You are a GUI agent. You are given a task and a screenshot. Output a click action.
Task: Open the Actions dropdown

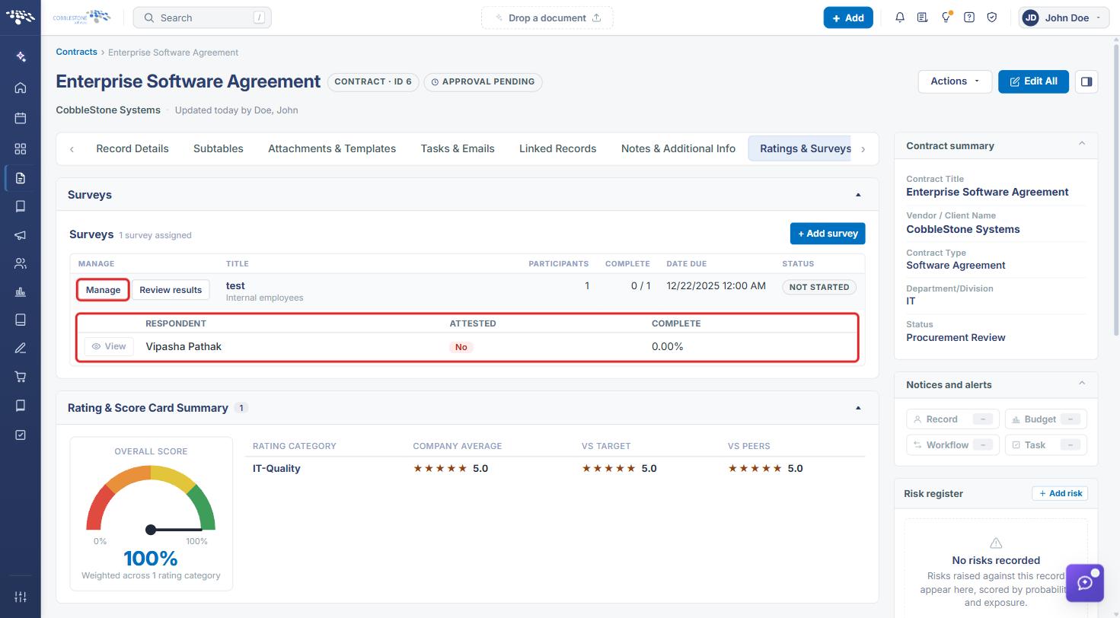tap(955, 81)
